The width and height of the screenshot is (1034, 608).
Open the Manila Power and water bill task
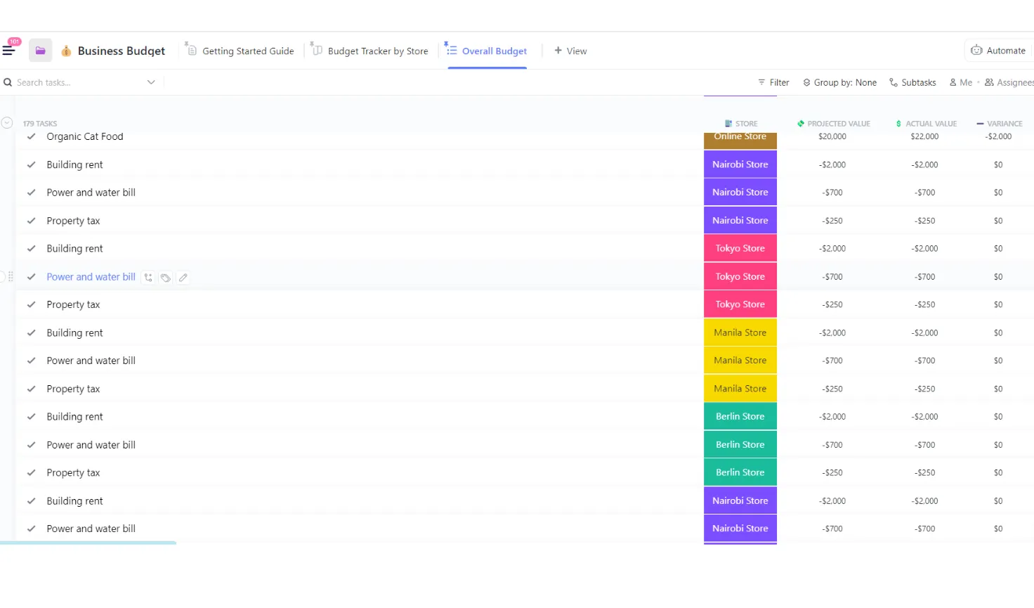91,361
